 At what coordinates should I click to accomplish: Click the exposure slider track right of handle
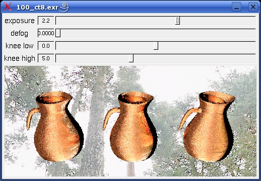click(x=218, y=21)
